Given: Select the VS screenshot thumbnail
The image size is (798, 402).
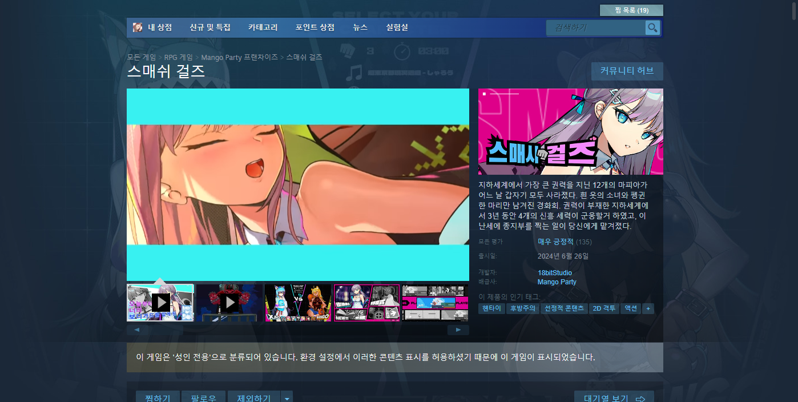Looking at the screenshot, I should [299, 303].
